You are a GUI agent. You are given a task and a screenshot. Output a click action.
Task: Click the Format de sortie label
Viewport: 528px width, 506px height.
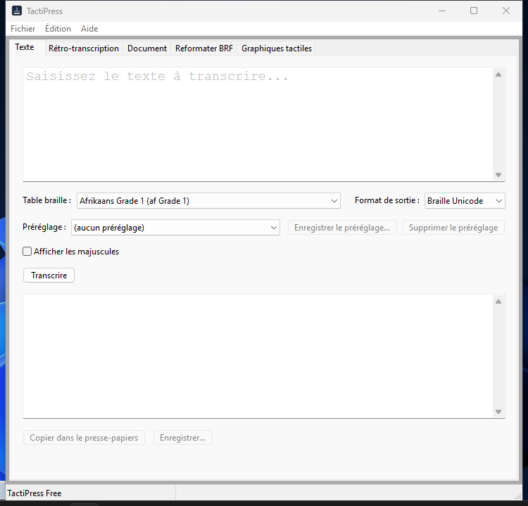coord(387,200)
